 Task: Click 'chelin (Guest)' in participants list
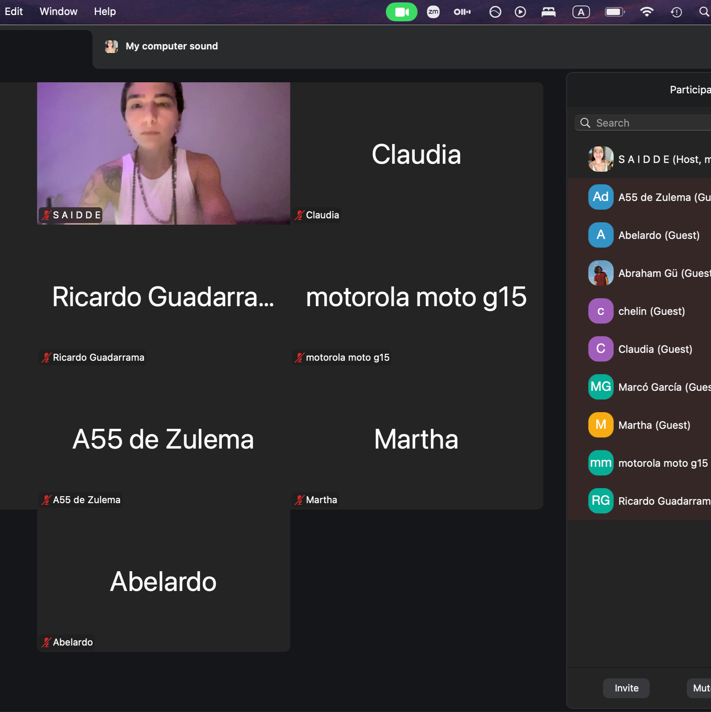[x=652, y=311]
